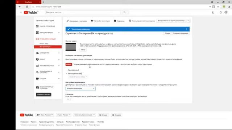The width and height of the screenshot is (232, 130).
Task: Expand Сообщество sidebar section
Action: [x=59, y=53]
